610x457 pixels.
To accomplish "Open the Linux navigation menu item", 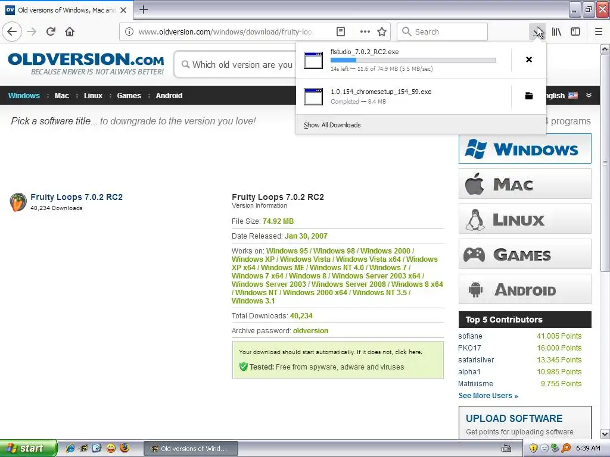I will click(93, 96).
